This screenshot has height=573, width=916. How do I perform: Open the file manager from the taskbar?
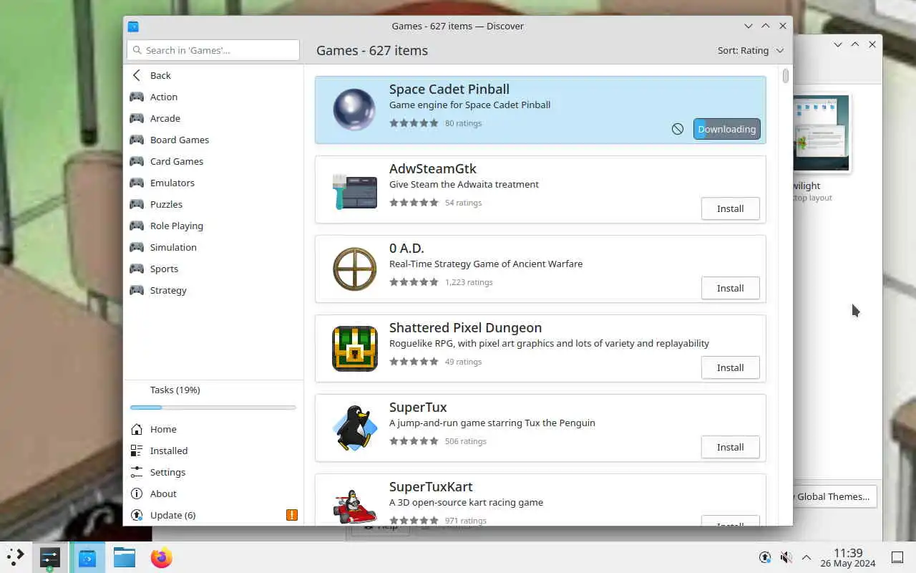coord(125,557)
